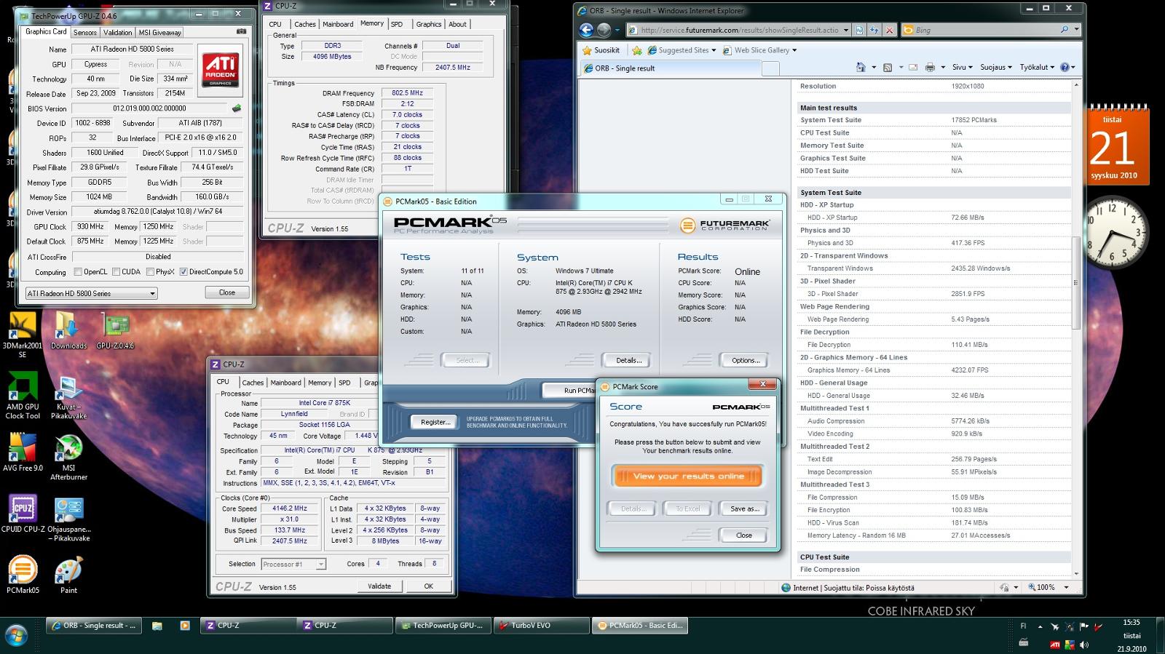Viewport: 1165px width, 654px height.
Task: Toggle the DirectCompute 5.0 checkbox
Action: (x=183, y=272)
